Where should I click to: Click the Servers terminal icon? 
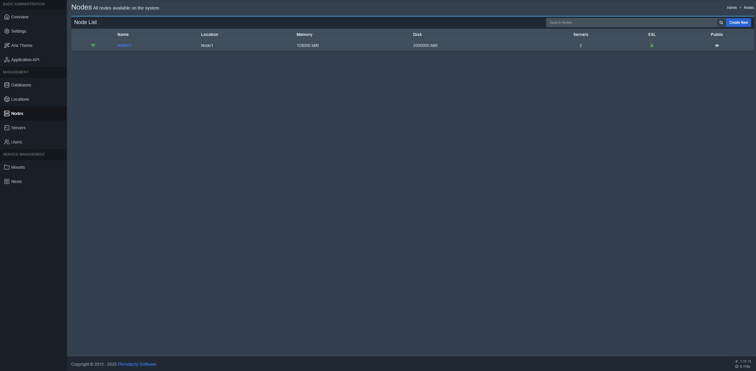coord(7,128)
